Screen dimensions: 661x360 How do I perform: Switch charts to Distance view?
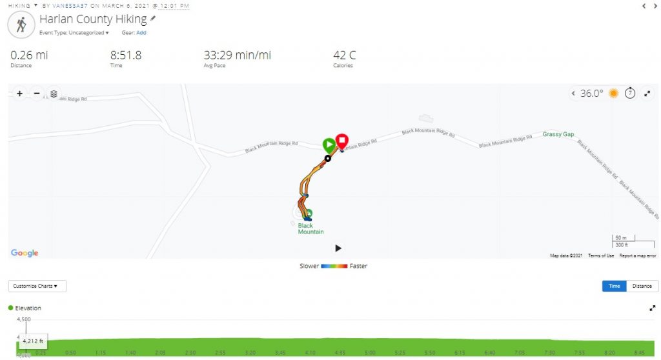(x=642, y=286)
